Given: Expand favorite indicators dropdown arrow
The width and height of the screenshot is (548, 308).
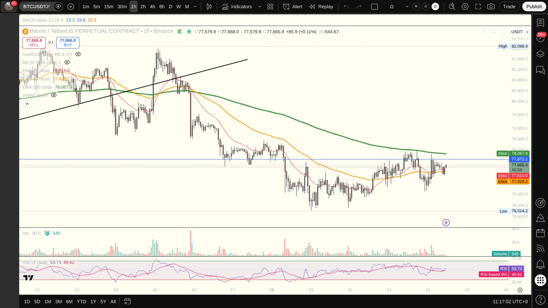Looking at the screenshot, I should pos(259,7).
